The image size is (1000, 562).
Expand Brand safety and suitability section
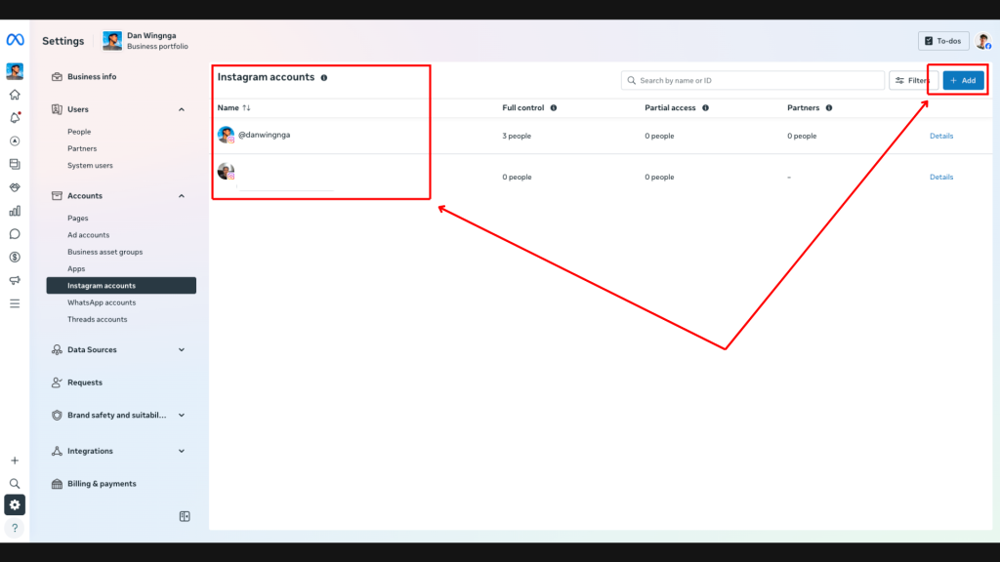[181, 416]
